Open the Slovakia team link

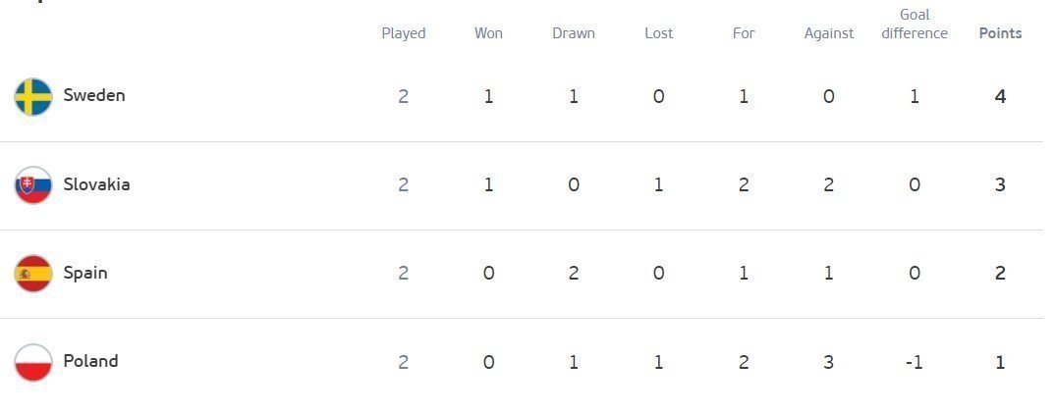pos(96,184)
